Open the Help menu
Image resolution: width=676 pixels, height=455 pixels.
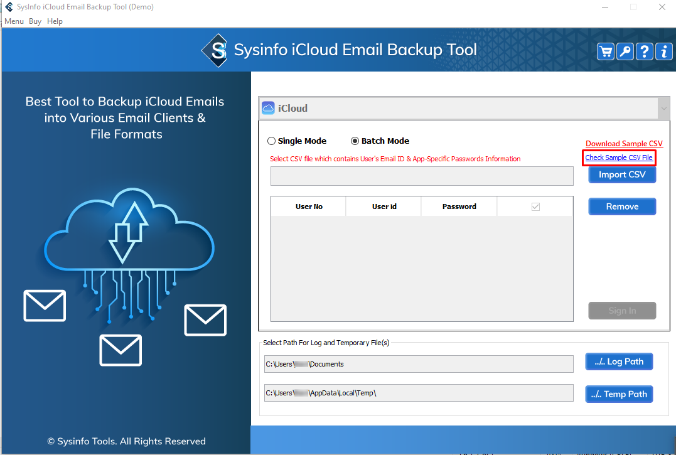[x=55, y=21]
